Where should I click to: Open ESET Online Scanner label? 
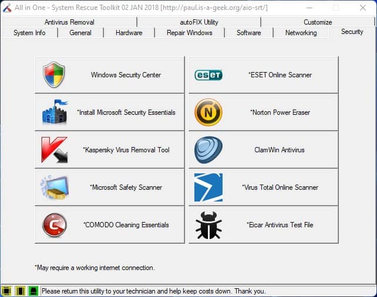[280, 75]
